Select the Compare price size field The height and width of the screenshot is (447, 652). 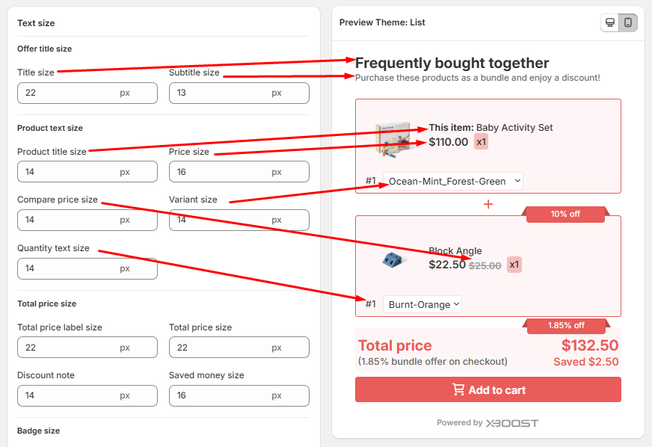click(69, 220)
